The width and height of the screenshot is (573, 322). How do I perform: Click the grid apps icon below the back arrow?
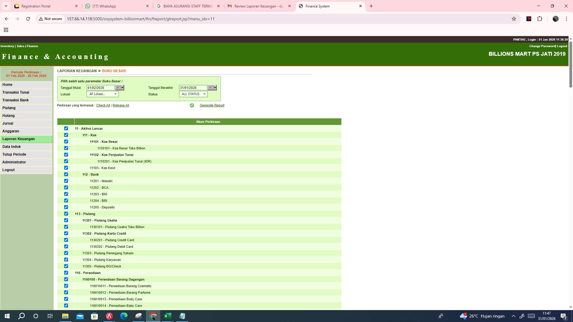tap(6, 30)
